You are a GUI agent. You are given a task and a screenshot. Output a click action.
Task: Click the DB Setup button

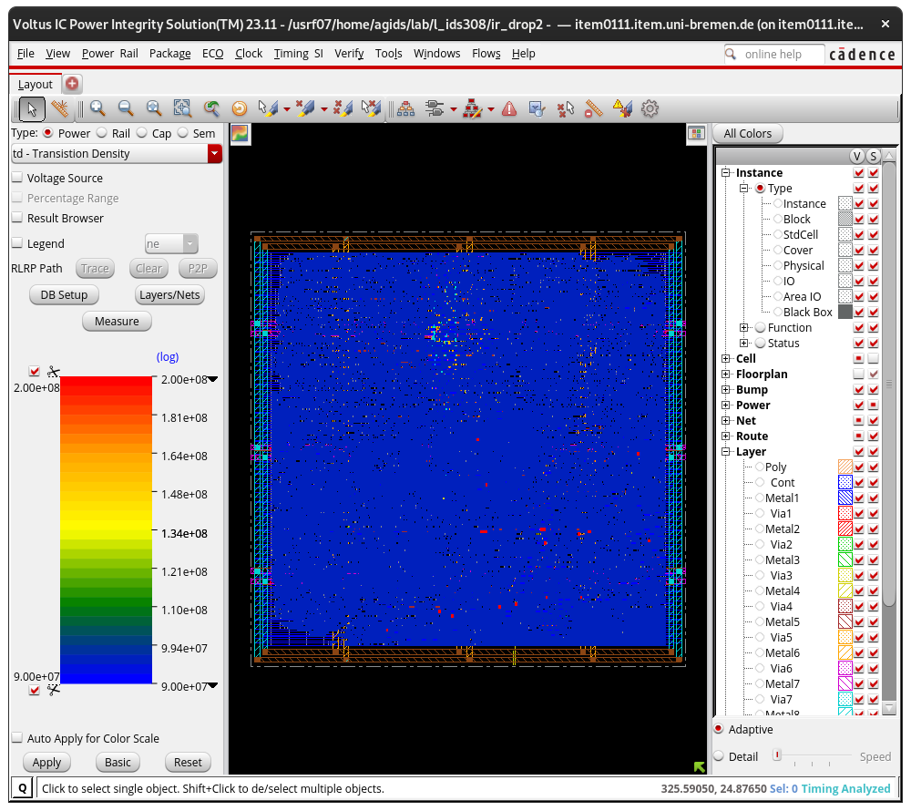pyautogui.click(x=64, y=295)
